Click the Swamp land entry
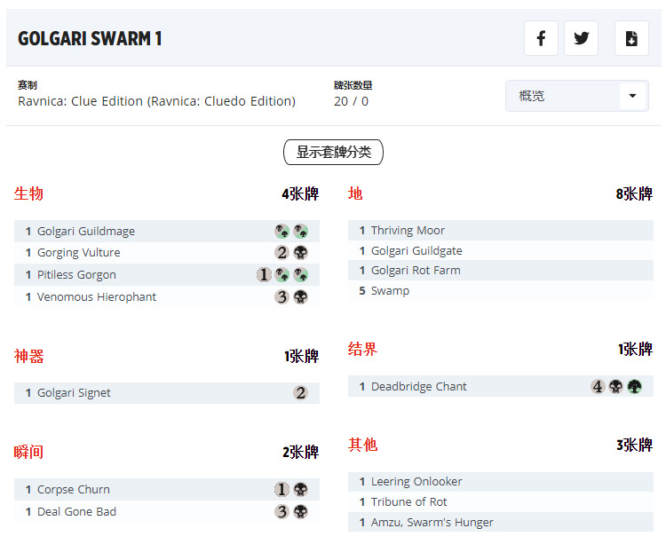Screen dimensions: 666x560 (390, 291)
